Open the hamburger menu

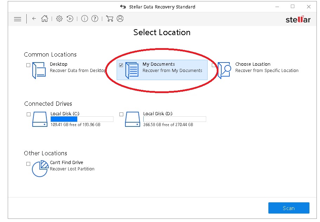tap(18, 19)
